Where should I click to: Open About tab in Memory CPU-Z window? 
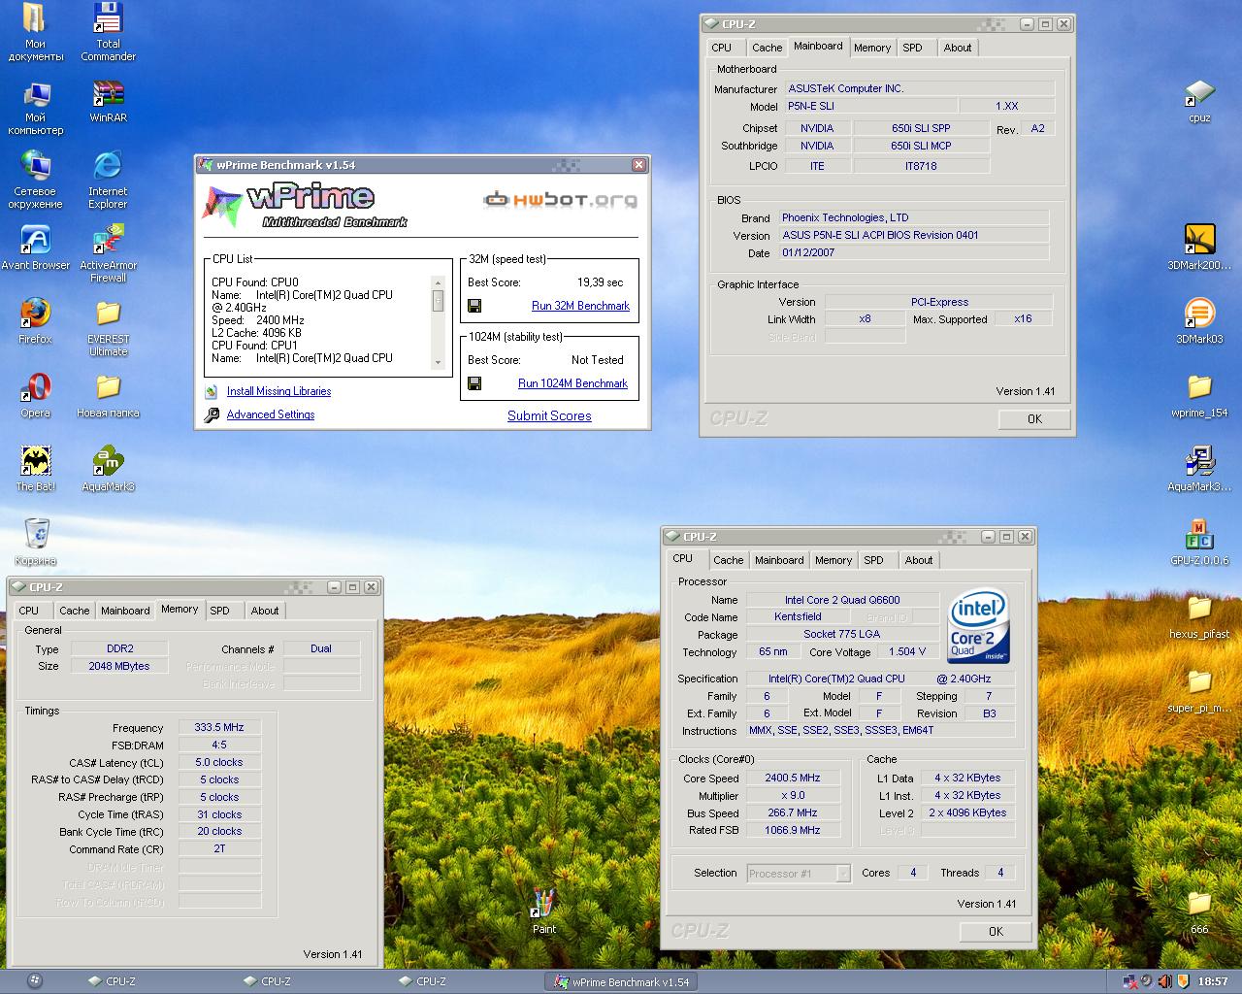(x=265, y=611)
